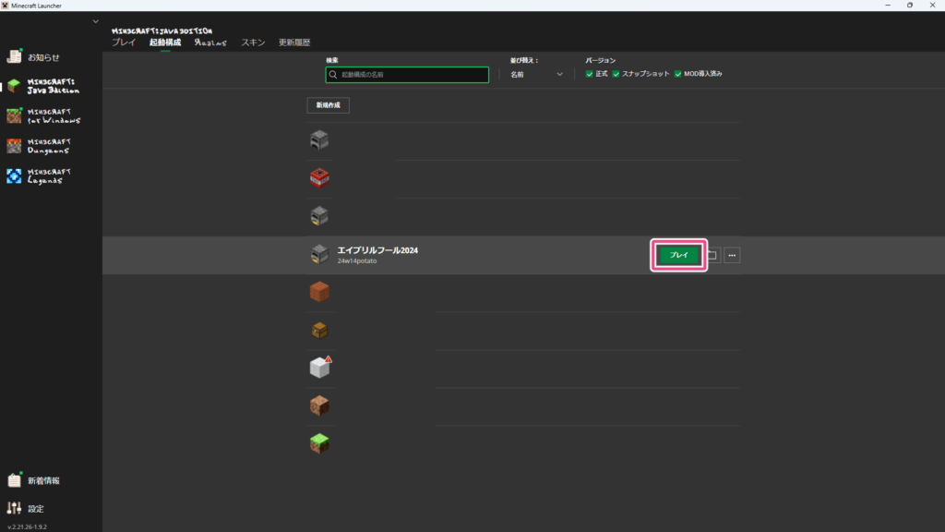
Task: Toggle the MOD導入済み checkbox
Action: [678, 74]
